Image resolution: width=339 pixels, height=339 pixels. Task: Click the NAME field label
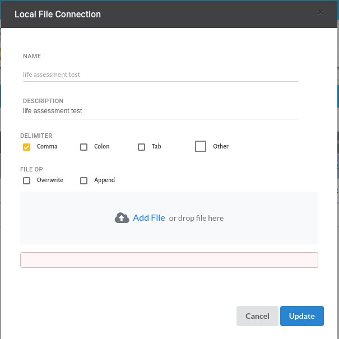pos(32,56)
